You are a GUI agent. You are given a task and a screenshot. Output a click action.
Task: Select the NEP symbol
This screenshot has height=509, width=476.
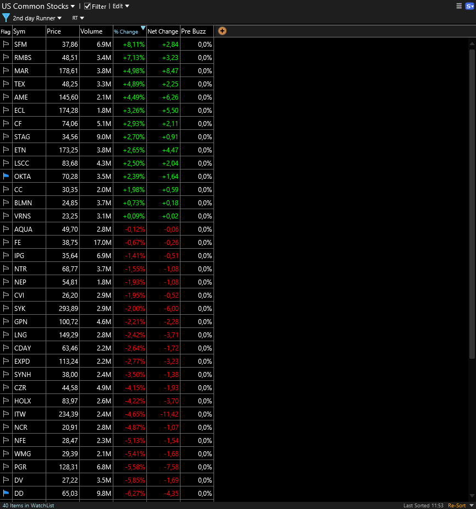[x=20, y=282]
